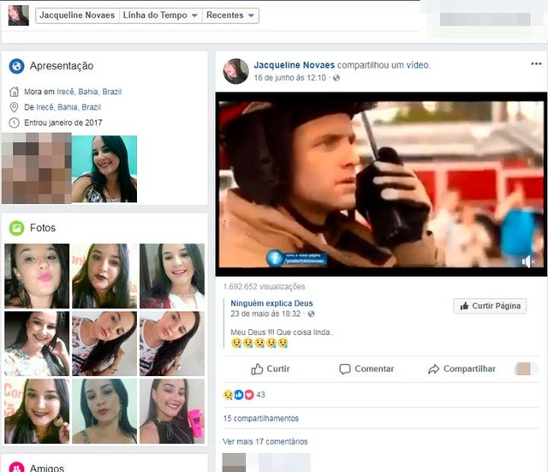The width and height of the screenshot is (548, 472).
Task: Click the Apresentação globe icon
Action: click(x=16, y=66)
